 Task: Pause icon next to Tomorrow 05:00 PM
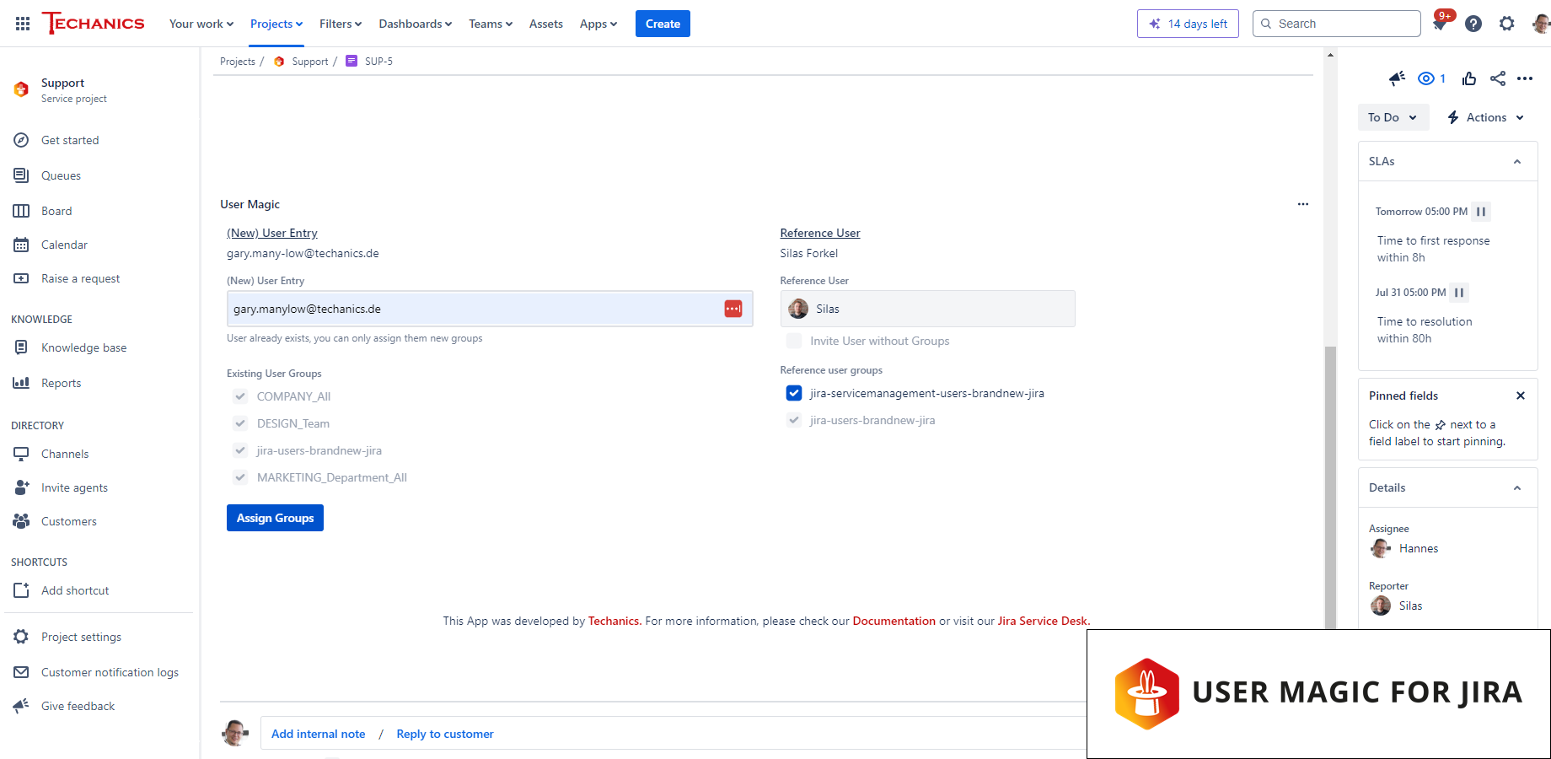pyautogui.click(x=1481, y=212)
